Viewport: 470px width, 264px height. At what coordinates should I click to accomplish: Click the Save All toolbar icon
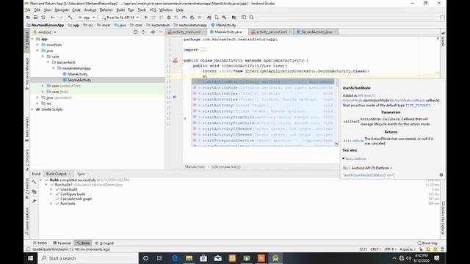(35, 18)
